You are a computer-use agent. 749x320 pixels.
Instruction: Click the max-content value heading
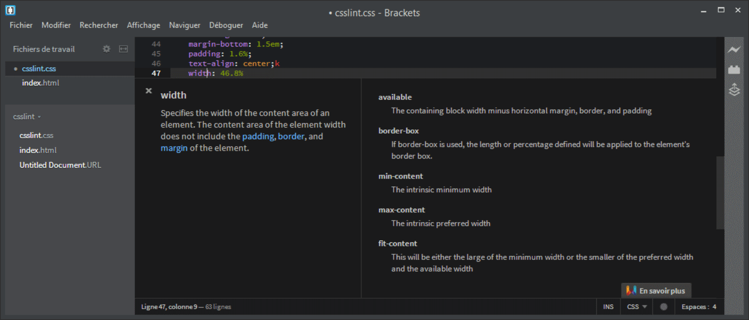click(402, 210)
